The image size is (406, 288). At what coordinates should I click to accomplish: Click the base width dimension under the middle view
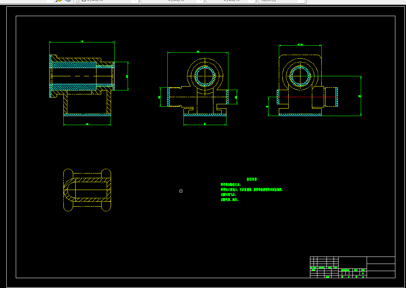point(205,124)
